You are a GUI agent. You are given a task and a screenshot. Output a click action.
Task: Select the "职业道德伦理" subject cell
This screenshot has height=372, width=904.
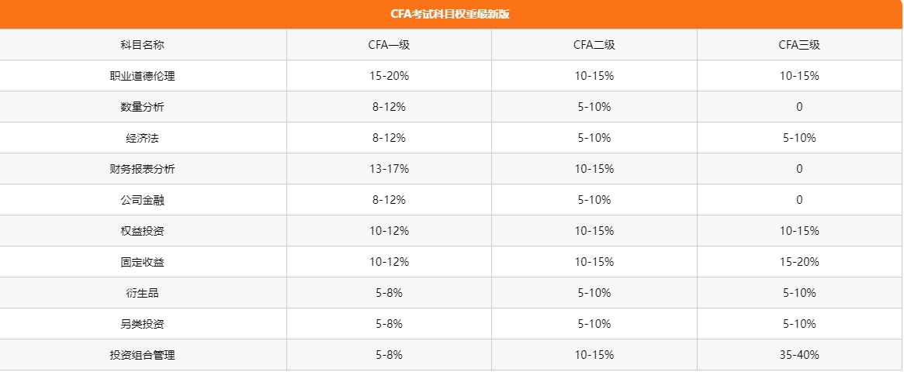point(143,76)
